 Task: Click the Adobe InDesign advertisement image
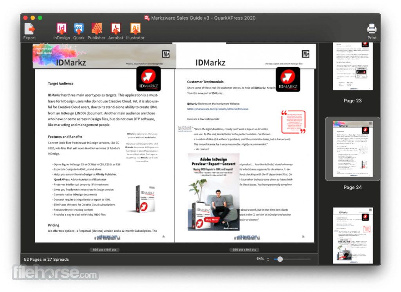coord(213,192)
